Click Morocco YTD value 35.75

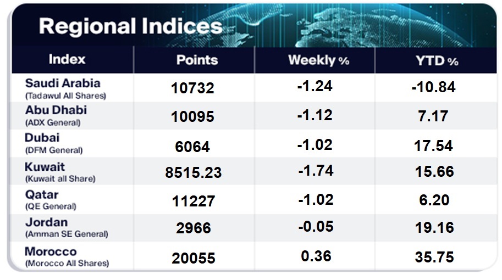[435, 256]
